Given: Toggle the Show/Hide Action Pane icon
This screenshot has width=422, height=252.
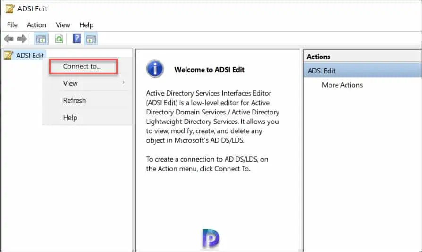Looking at the screenshot, I should 91,39.
